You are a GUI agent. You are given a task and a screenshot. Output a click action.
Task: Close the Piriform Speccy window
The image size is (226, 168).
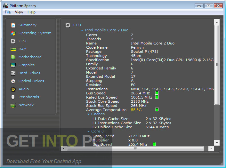point(218,6)
